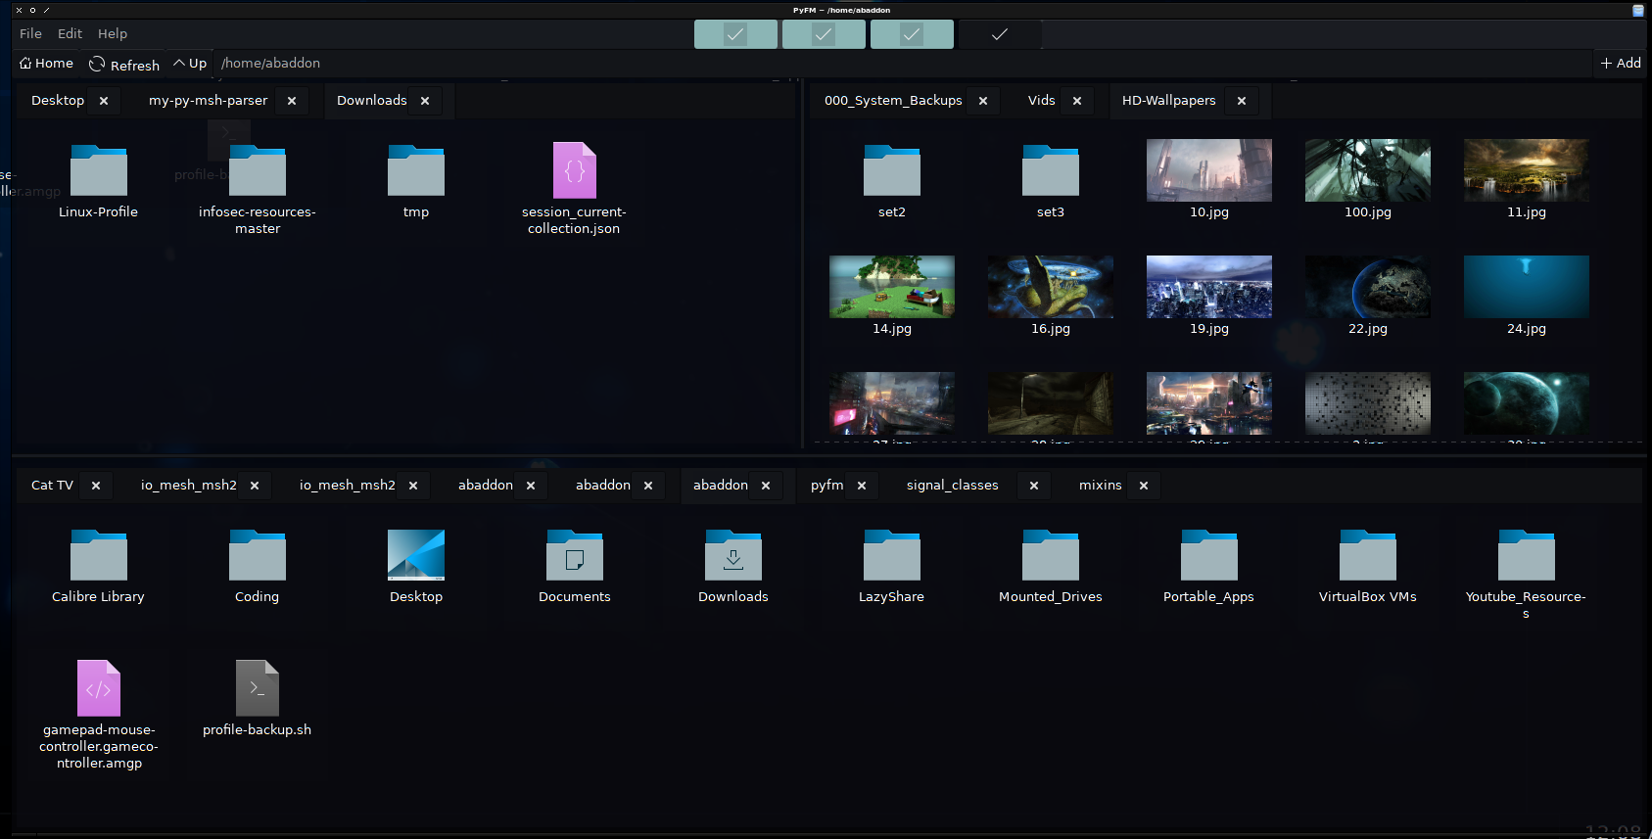Image resolution: width=1652 pixels, height=839 pixels.
Task: Switch to the Downloads tab in the top-left pane
Action: pos(372,100)
